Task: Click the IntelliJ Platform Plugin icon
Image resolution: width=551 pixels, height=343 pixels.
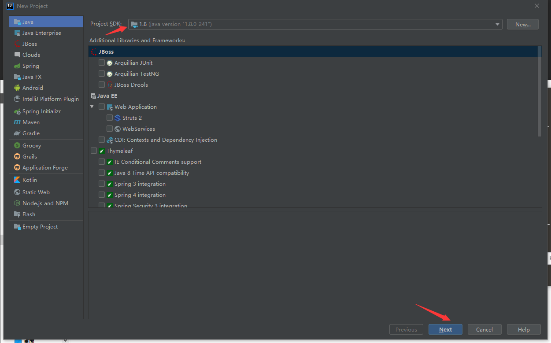Action: tap(17, 99)
